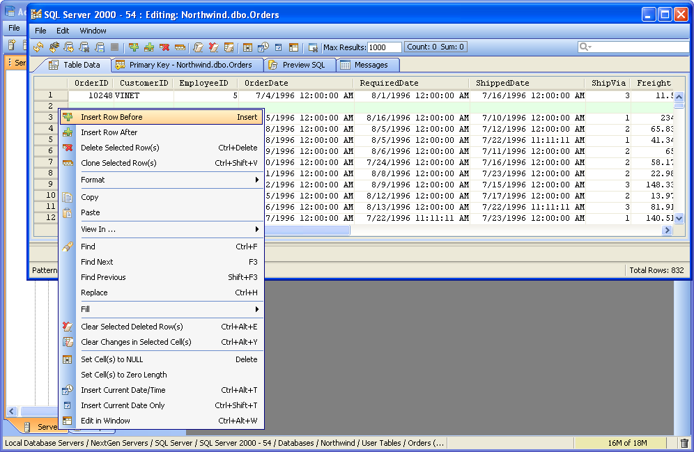Choose Set Cell(s) to NULL
Image resolution: width=694 pixels, height=452 pixels.
pyautogui.click(x=162, y=359)
